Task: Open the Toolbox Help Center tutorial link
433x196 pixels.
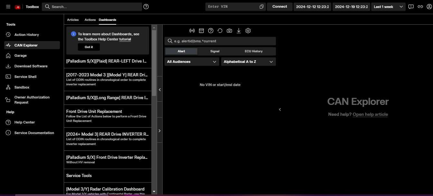Action: coord(125,39)
